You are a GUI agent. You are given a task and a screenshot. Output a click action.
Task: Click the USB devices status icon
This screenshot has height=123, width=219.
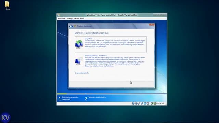point(139,104)
